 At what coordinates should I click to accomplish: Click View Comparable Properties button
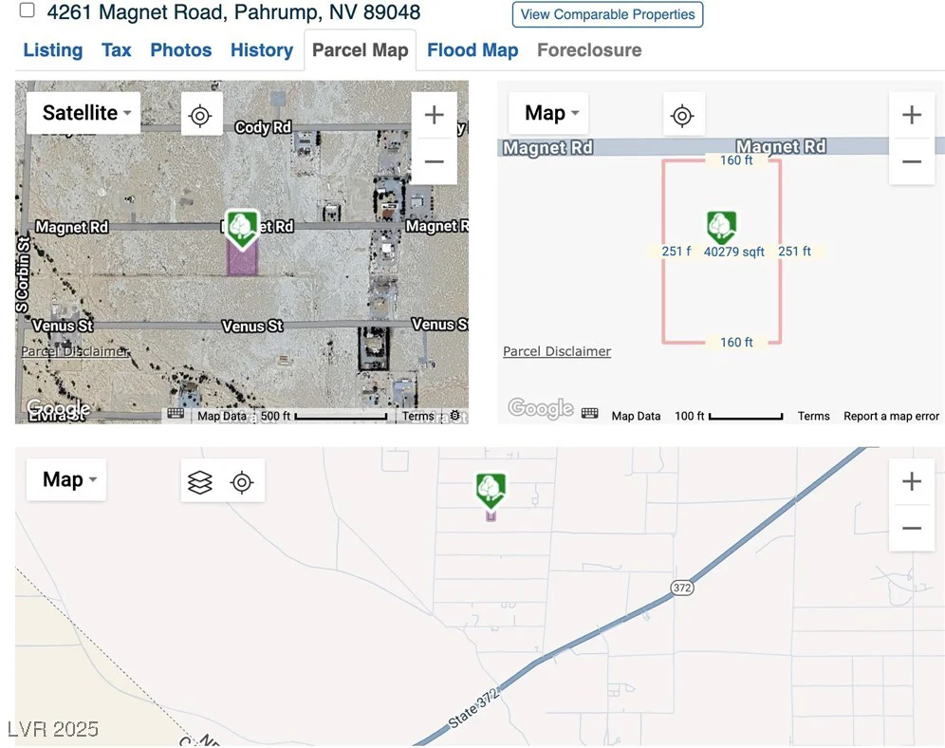tap(607, 14)
